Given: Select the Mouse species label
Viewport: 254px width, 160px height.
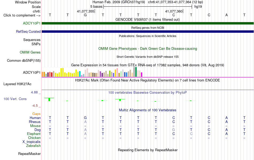Looking at the screenshot, I should point(35,126).
